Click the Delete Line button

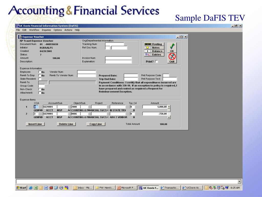click(x=66, y=124)
